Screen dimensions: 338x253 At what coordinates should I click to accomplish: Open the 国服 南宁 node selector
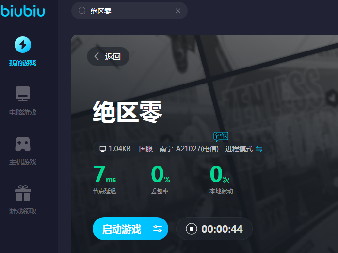pos(179,149)
